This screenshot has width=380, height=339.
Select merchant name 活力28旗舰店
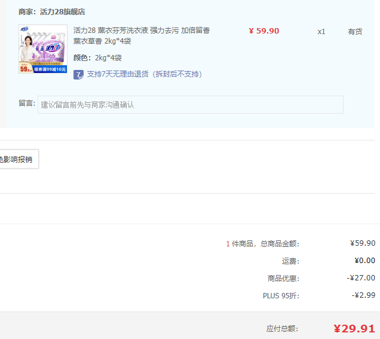(62, 11)
